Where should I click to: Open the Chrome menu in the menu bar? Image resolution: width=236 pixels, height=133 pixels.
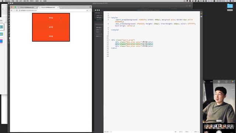pyautogui.click(x=7, y=1)
